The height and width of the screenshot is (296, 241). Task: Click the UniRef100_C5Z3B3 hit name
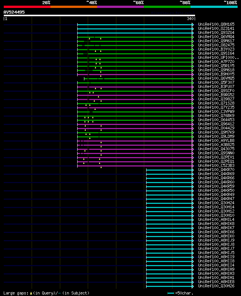pyautogui.click(x=216, y=165)
